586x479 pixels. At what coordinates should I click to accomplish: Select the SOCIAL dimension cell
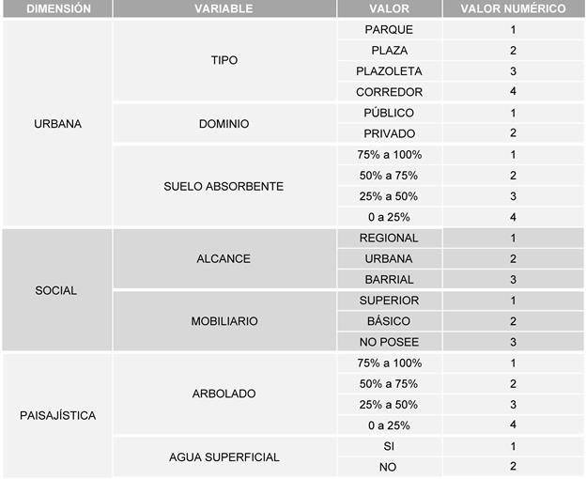click(56, 290)
